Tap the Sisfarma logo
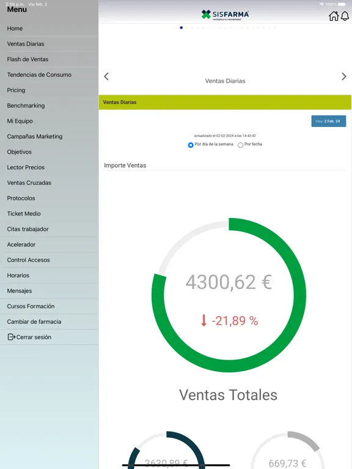 coord(225,15)
